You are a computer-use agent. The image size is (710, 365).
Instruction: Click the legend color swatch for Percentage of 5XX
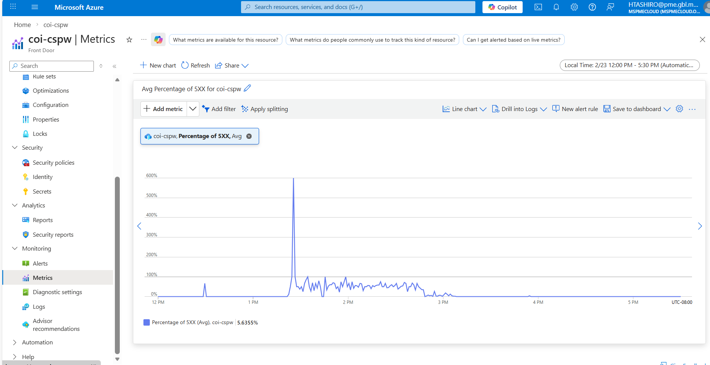pyautogui.click(x=146, y=322)
